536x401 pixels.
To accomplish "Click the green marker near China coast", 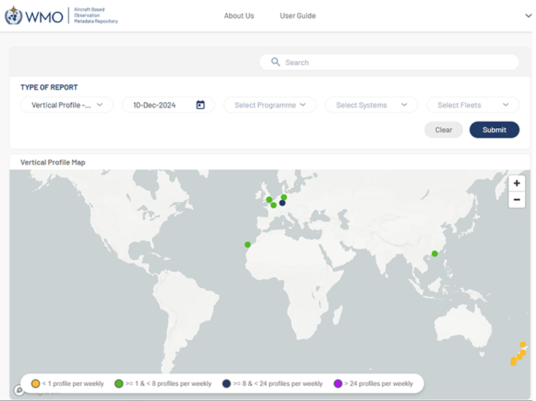I will pos(434,253).
